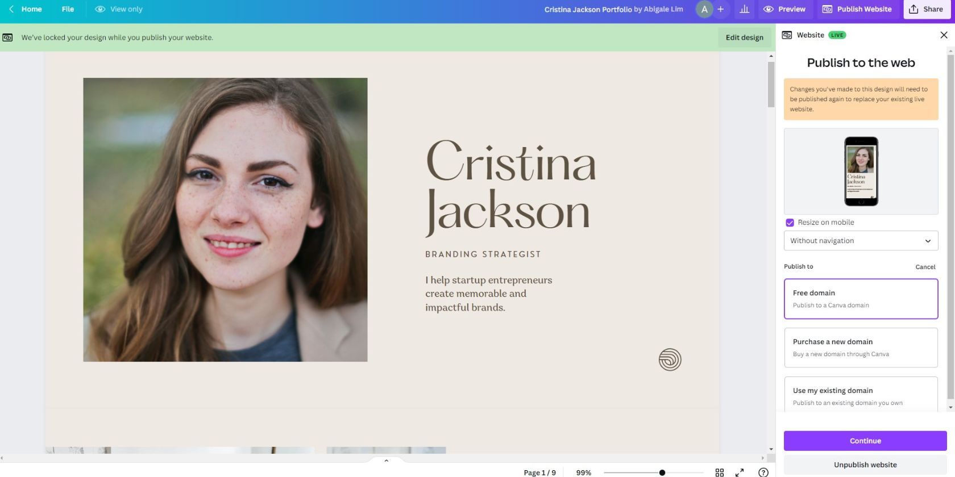Screen dimensions: 955x477
Task: Click the Website panel icon in header
Action: pos(787,35)
